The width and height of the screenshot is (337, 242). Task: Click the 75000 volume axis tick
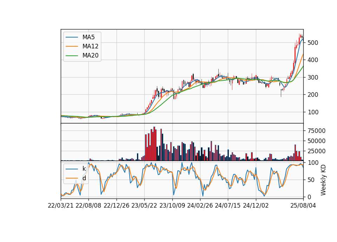click(316, 131)
